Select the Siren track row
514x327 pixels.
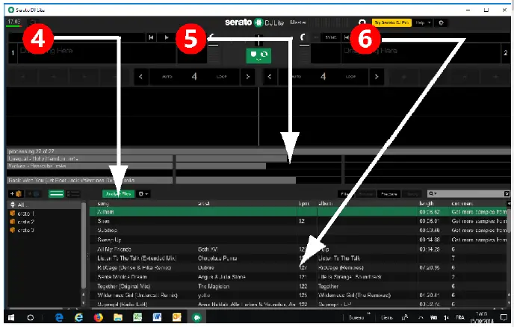[x=298, y=221]
